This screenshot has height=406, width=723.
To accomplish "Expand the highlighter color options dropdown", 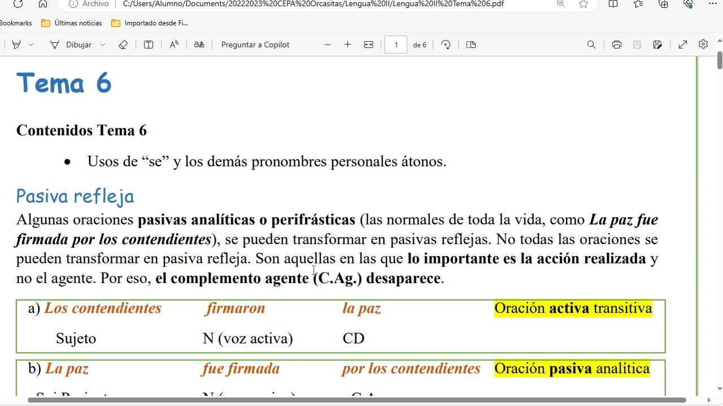I will (x=31, y=45).
